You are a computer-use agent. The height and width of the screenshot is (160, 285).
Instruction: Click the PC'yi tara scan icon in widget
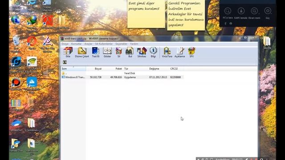click(x=228, y=11)
